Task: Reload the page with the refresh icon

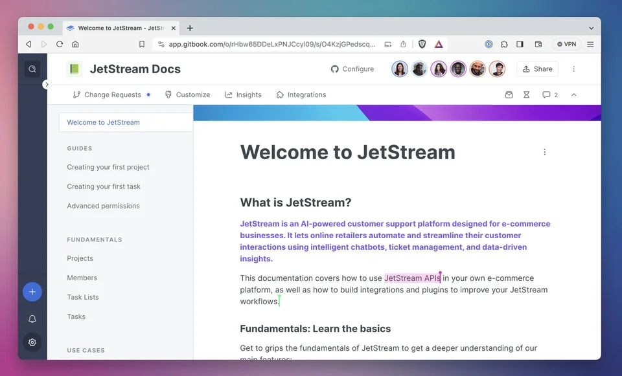Action: [x=60, y=44]
